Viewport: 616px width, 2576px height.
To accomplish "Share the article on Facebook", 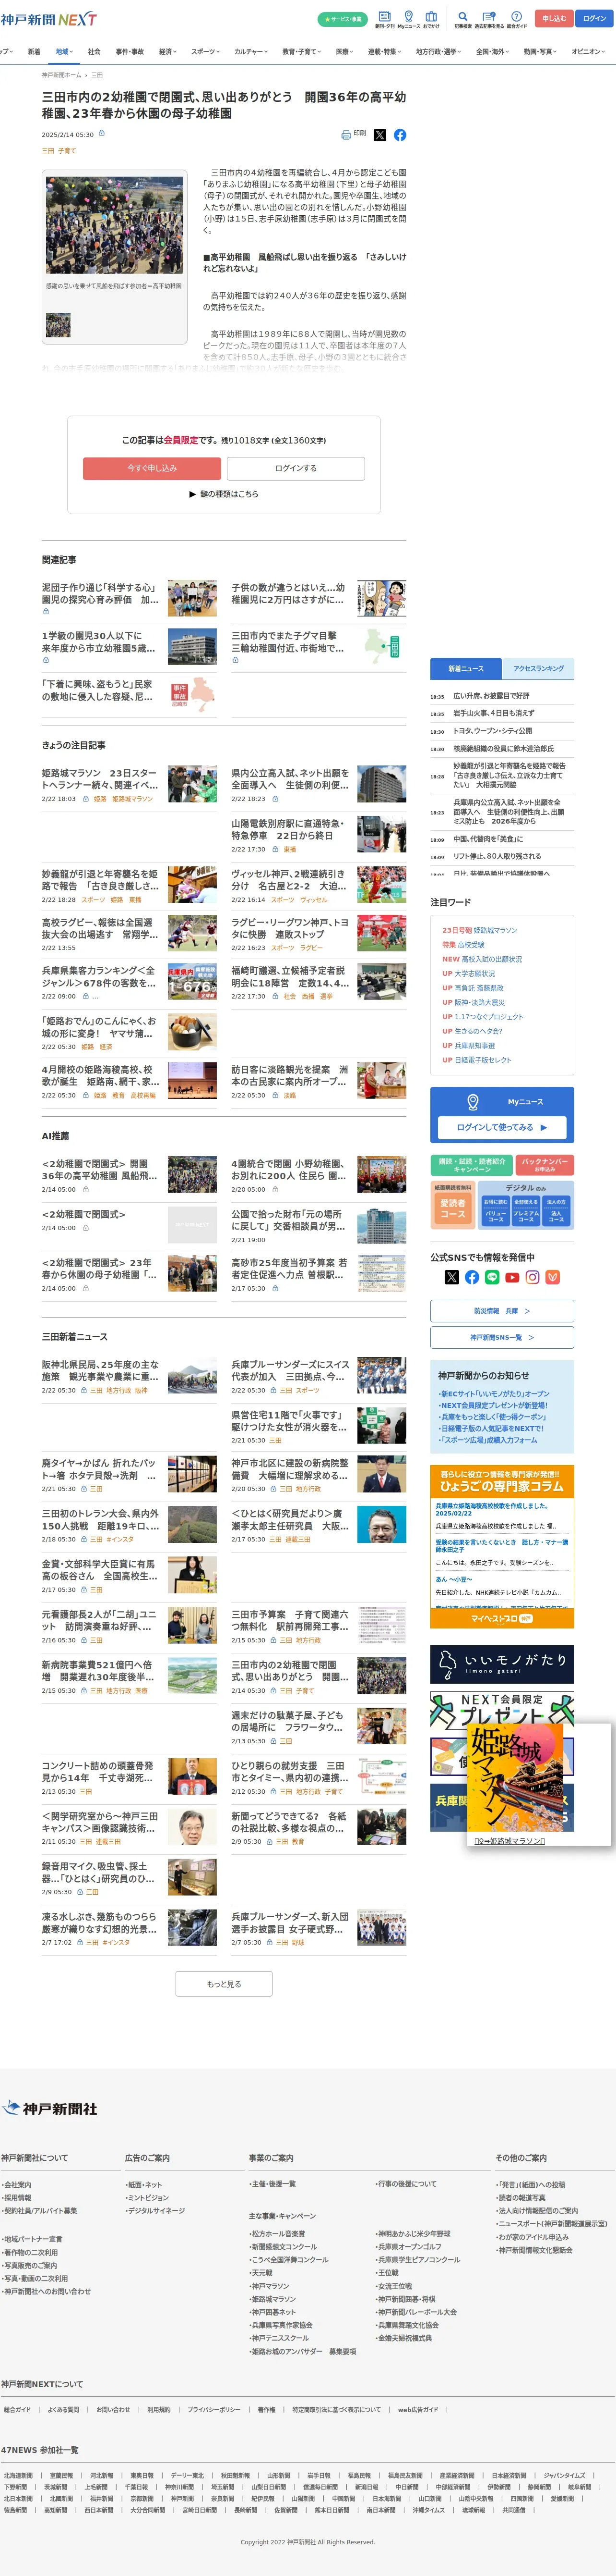I will [x=399, y=135].
